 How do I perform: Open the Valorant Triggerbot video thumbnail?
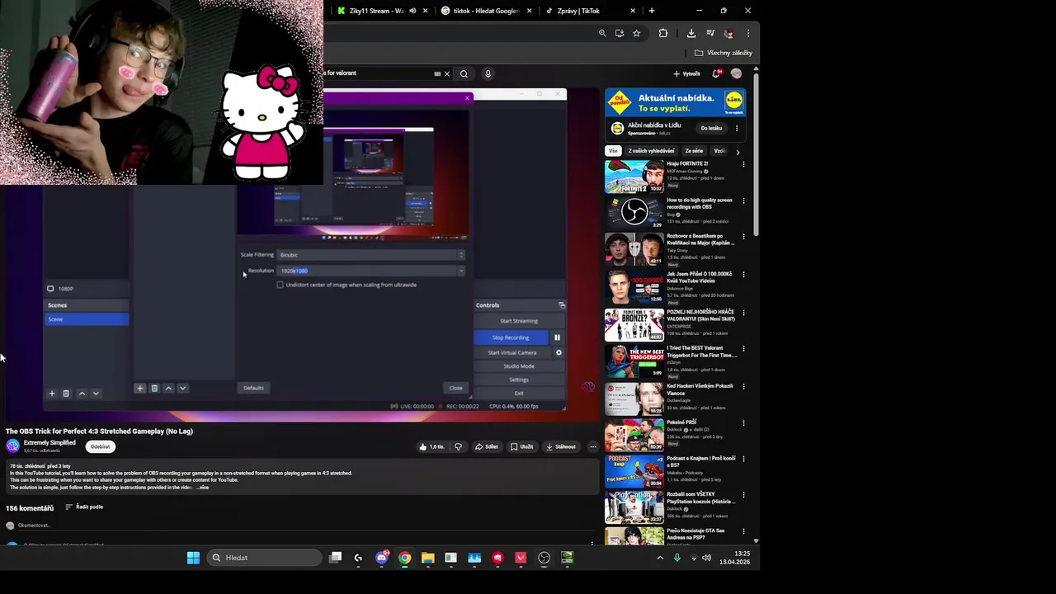[634, 361]
